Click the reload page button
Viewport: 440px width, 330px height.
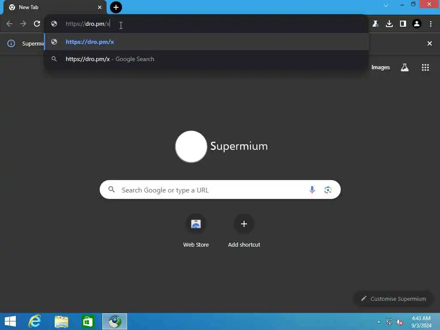[x=37, y=24]
